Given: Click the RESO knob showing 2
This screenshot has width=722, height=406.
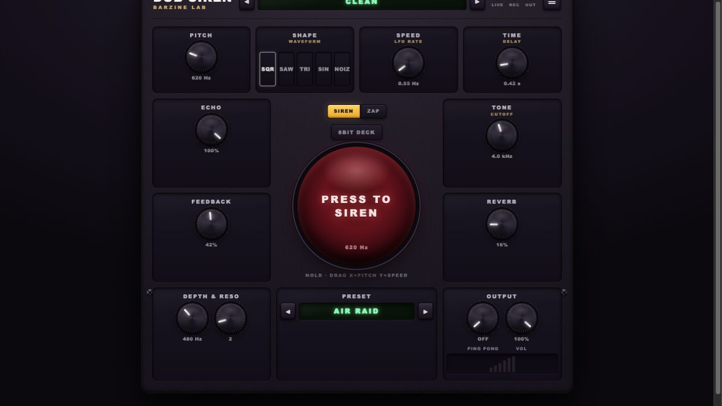Looking at the screenshot, I should point(231,318).
